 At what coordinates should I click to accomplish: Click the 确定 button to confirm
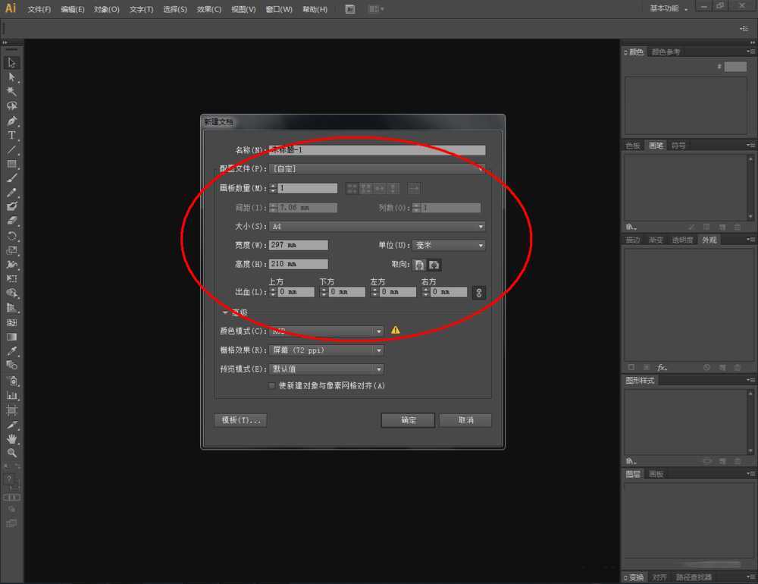coord(408,419)
